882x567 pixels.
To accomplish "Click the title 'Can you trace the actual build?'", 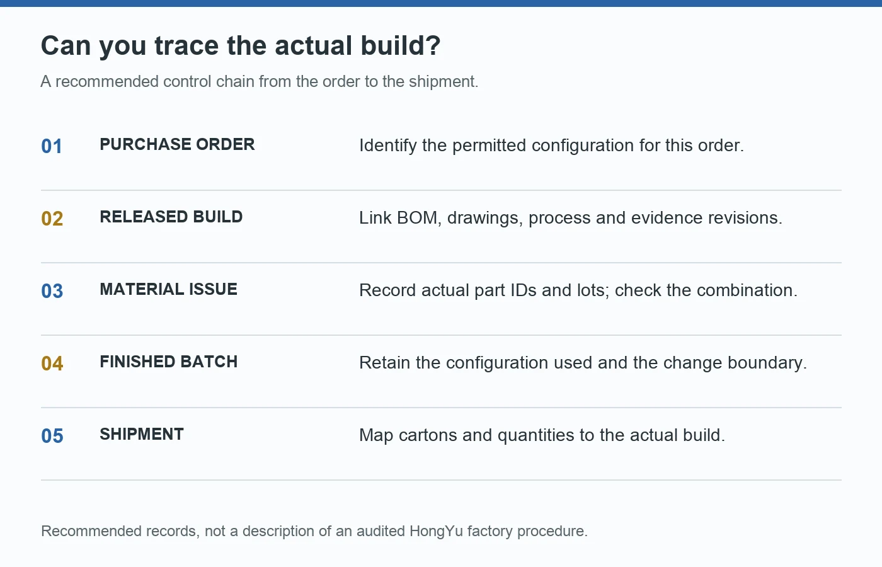I will pyautogui.click(x=241, y=46).
